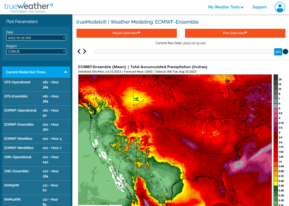Click the precipitation map image
The width and height of the screenshot is (289, 206).
coord(175,140)
